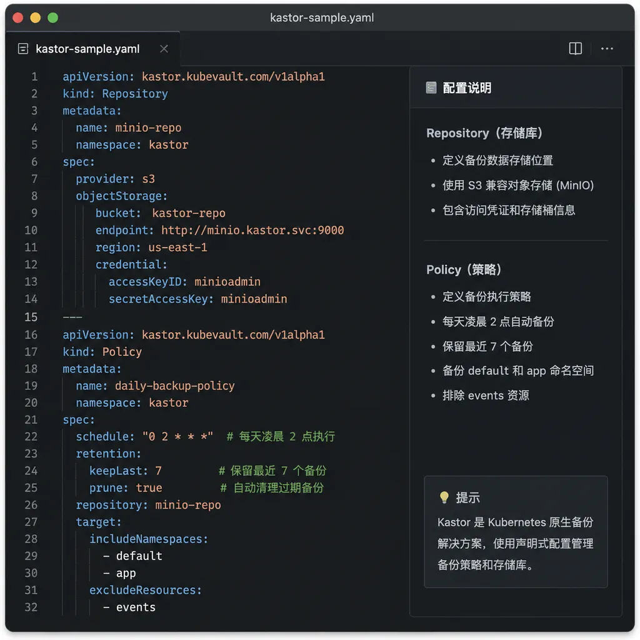Viewport: 640px width, 640px height.
Task: Click bullet '每天凌晨 2 点自动备份'
Action: tap(498, 322)
